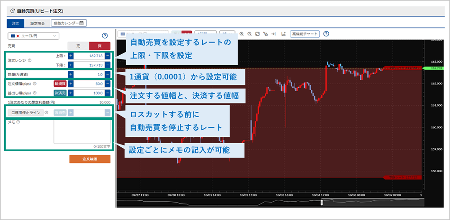Screen dimensions: 450x220
Task: Click the calendar icon in 損益カレンダー
Action: tap(81, 23)
